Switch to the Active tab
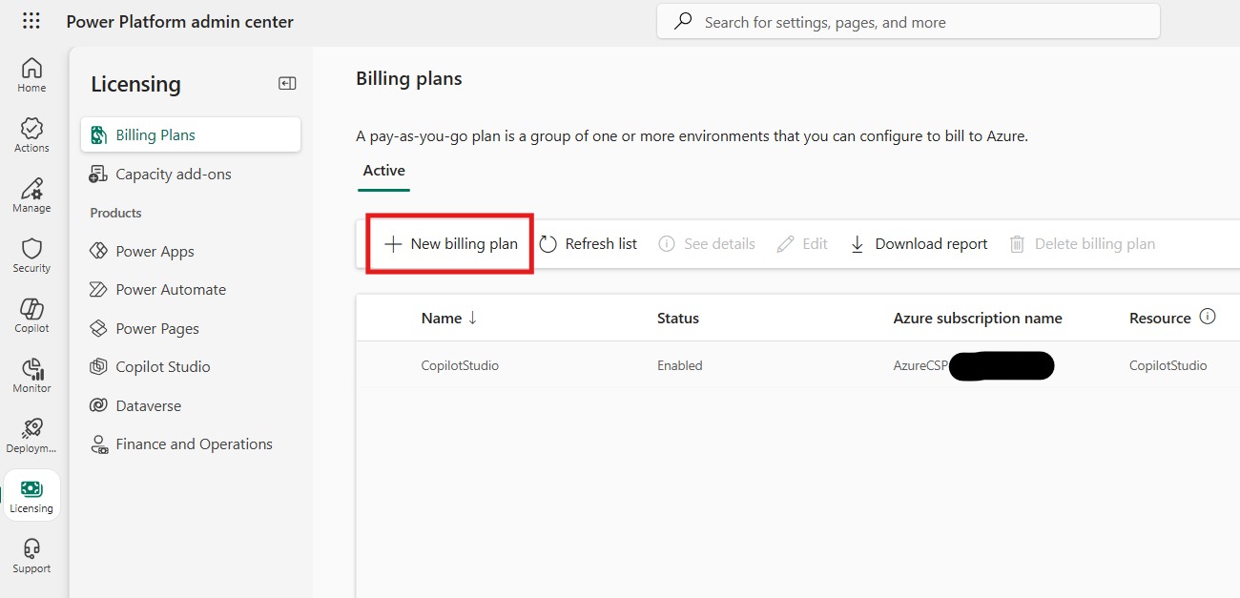This screenshot has width=1240, height=598. point(384,172)
